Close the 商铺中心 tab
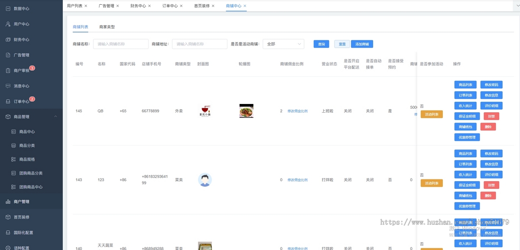 [x=245, y=6]
